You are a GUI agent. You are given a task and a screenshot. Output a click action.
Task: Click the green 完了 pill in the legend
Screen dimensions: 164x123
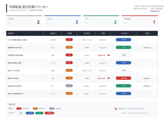pyautogui.click(x=39, y=113)
